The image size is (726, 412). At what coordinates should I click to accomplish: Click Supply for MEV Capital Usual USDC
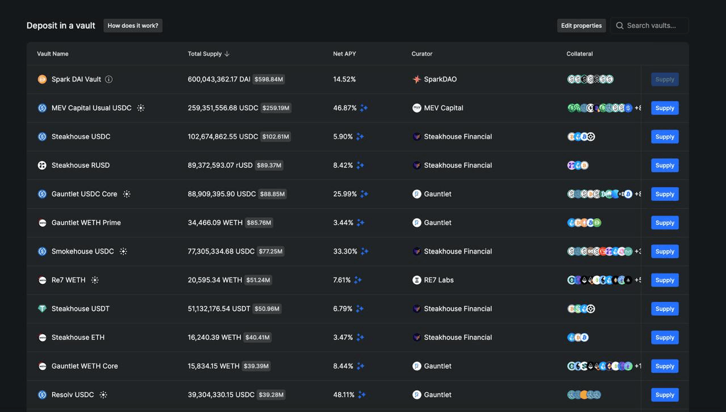[x=665, y=108]
